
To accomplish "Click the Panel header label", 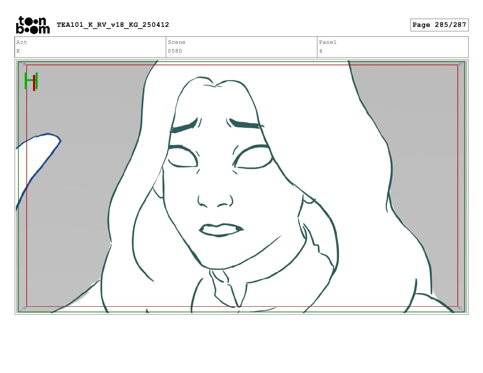I will pos(328,42).
